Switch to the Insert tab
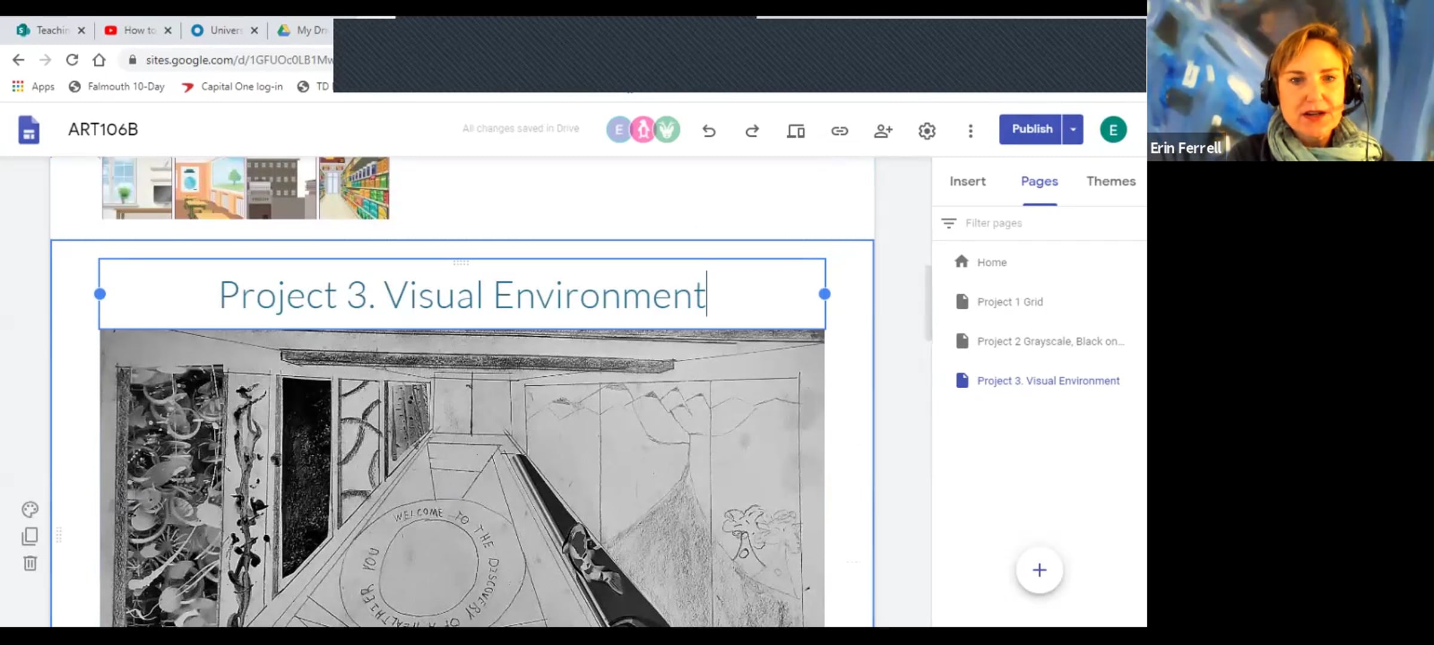The width and height of the screenshot is (1434, 645). (967, 182)
